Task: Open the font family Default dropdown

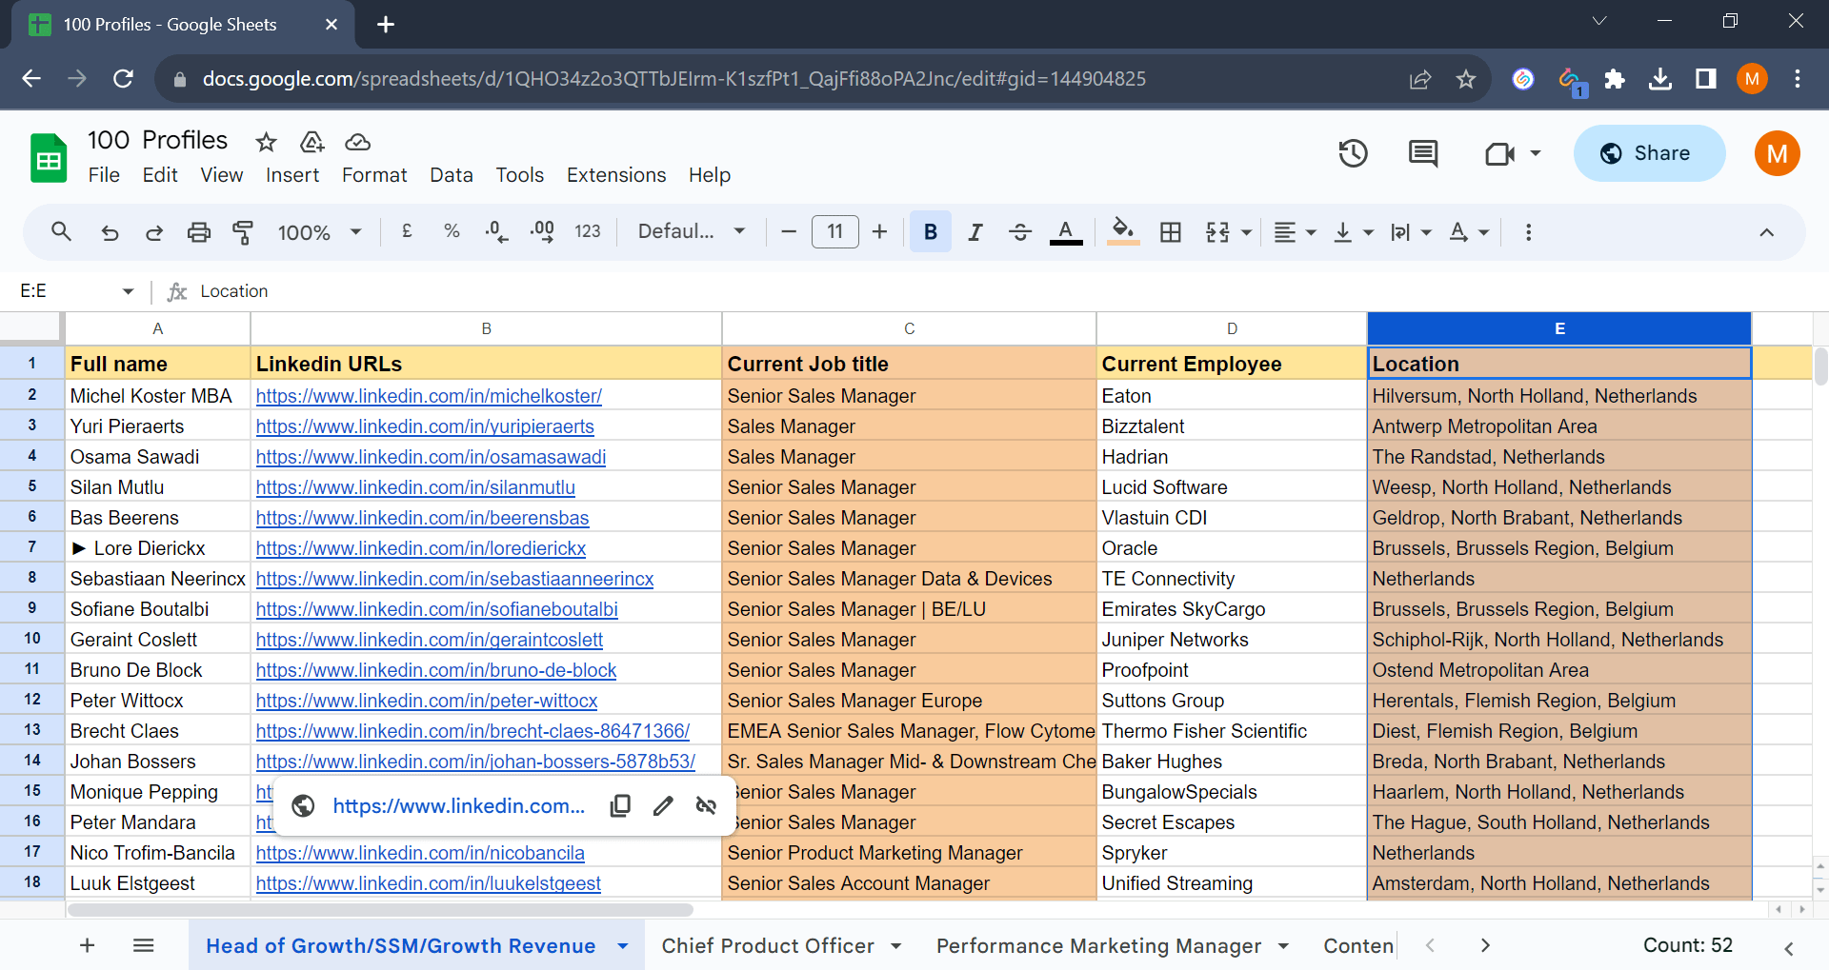Action: click(x=692, y=231)
